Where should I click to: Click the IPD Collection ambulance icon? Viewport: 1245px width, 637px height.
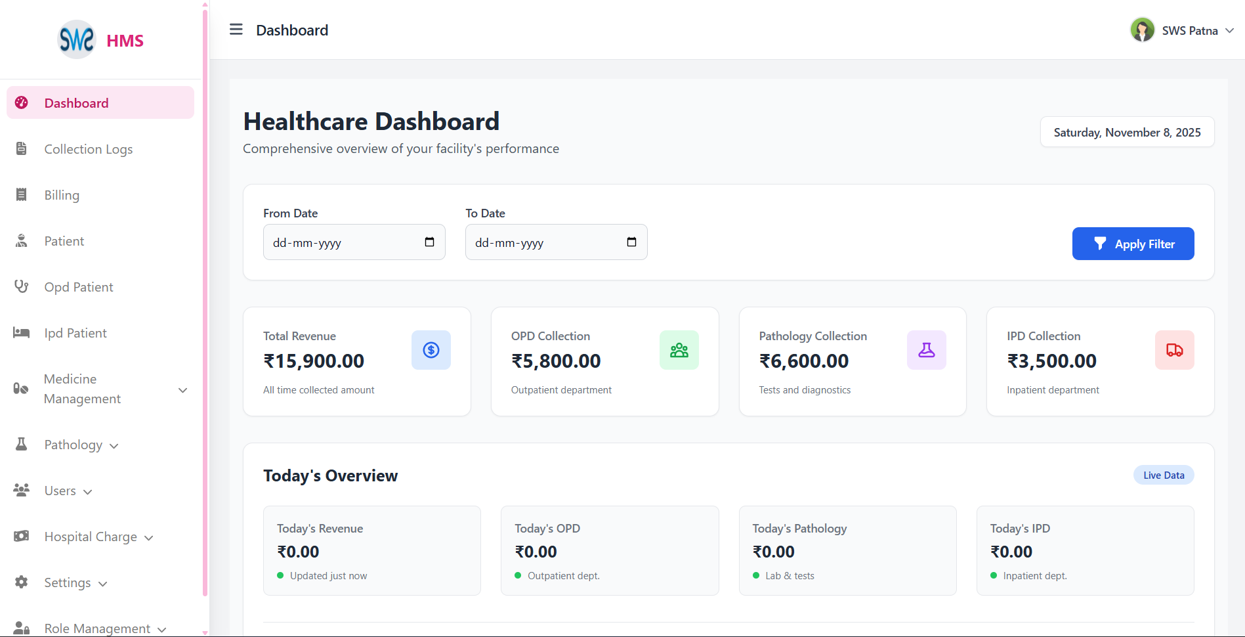1174,350
